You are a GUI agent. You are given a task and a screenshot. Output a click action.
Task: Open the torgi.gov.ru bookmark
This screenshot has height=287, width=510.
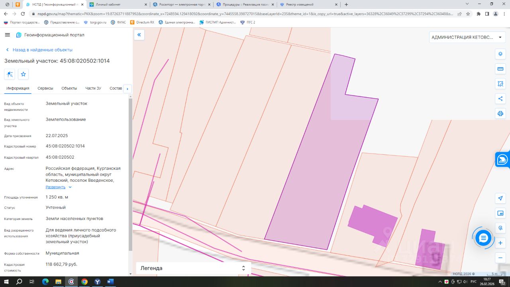[x=95, y=22]
